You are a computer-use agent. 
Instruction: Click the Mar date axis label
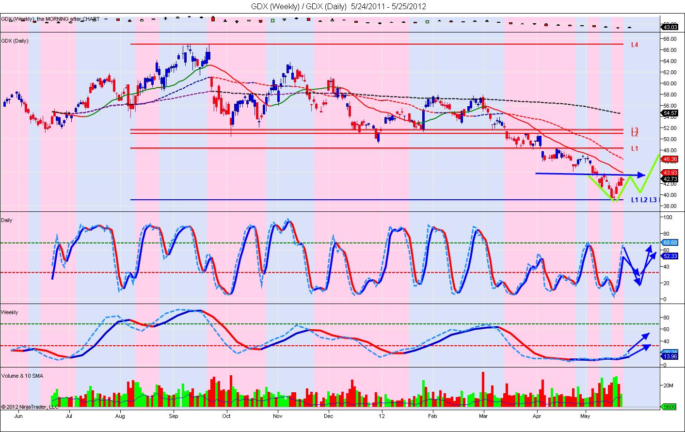pos(484,416)
